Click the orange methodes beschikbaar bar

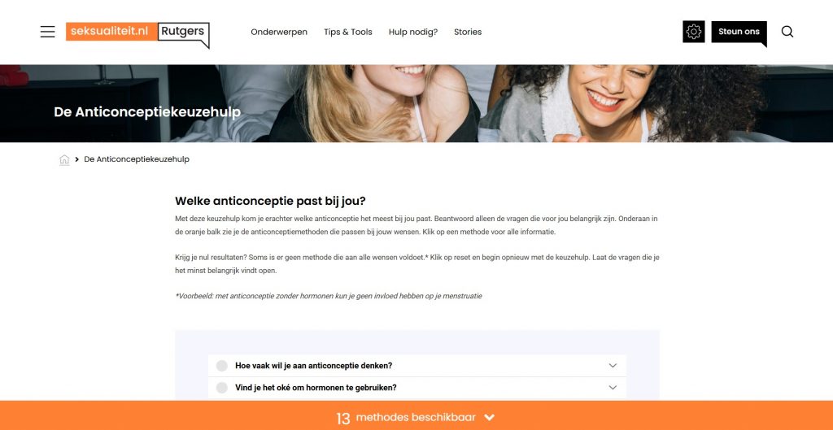(416, 415)
